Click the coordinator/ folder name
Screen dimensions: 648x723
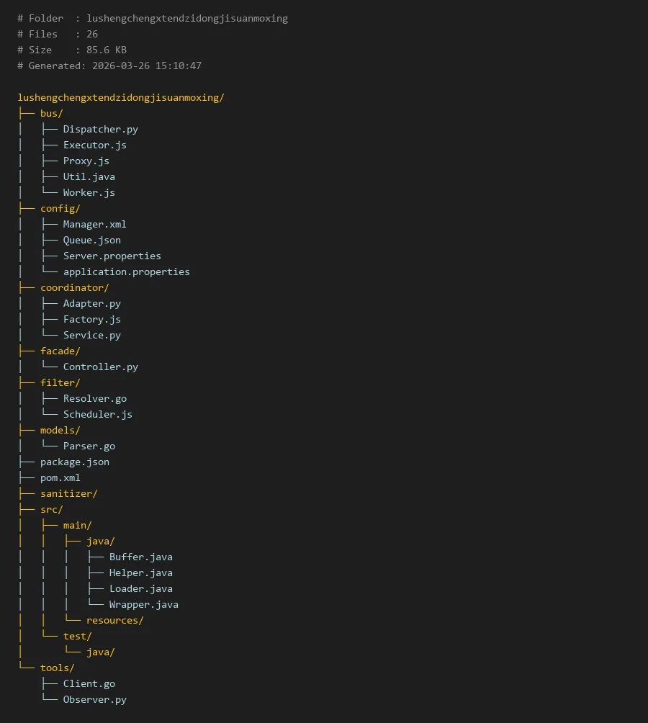pos(74,287)
